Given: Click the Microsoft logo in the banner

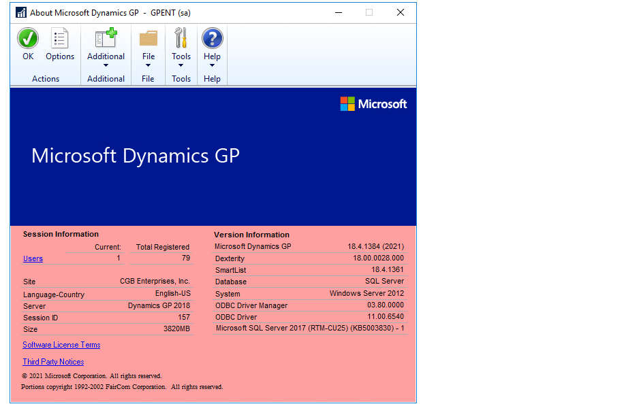Looking at the screenshot, I should point(373,104).
